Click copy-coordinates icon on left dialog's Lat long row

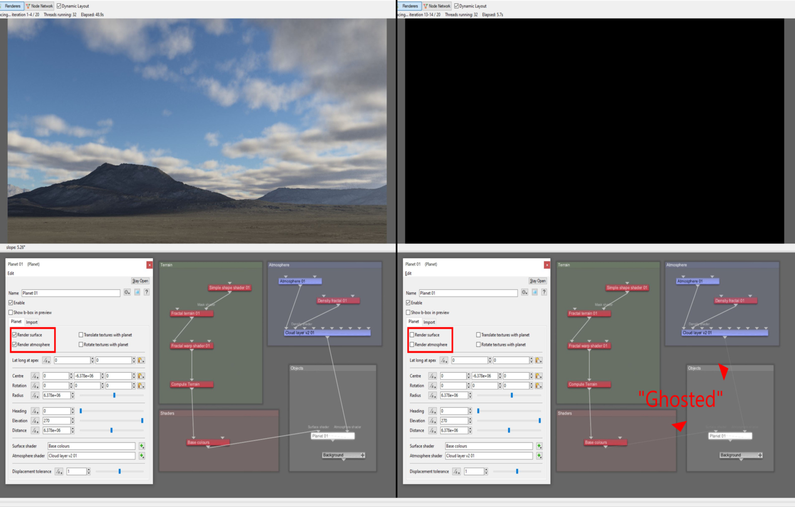141,360
